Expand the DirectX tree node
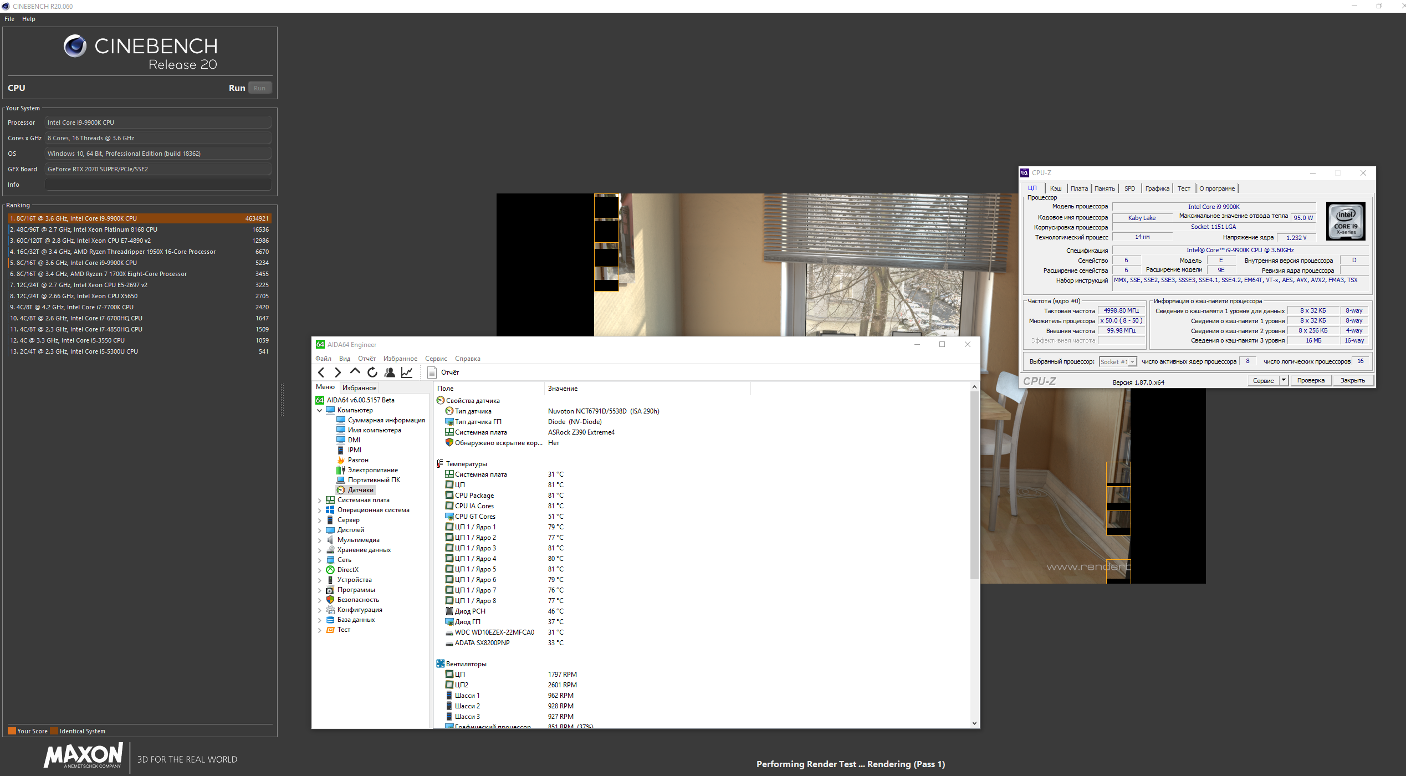Image resolution: width=1406 pixels, height=776 pixels. 320,570
